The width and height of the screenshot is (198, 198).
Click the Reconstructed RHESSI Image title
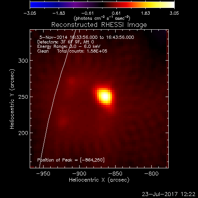[x=99, y=25]
